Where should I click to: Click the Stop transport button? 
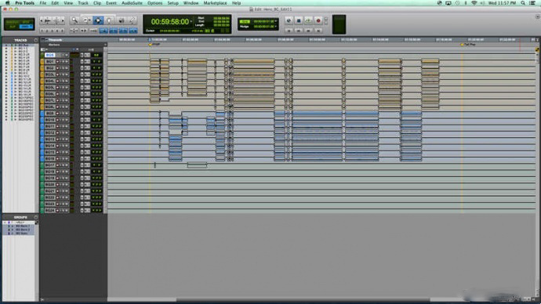click(299, 20)
